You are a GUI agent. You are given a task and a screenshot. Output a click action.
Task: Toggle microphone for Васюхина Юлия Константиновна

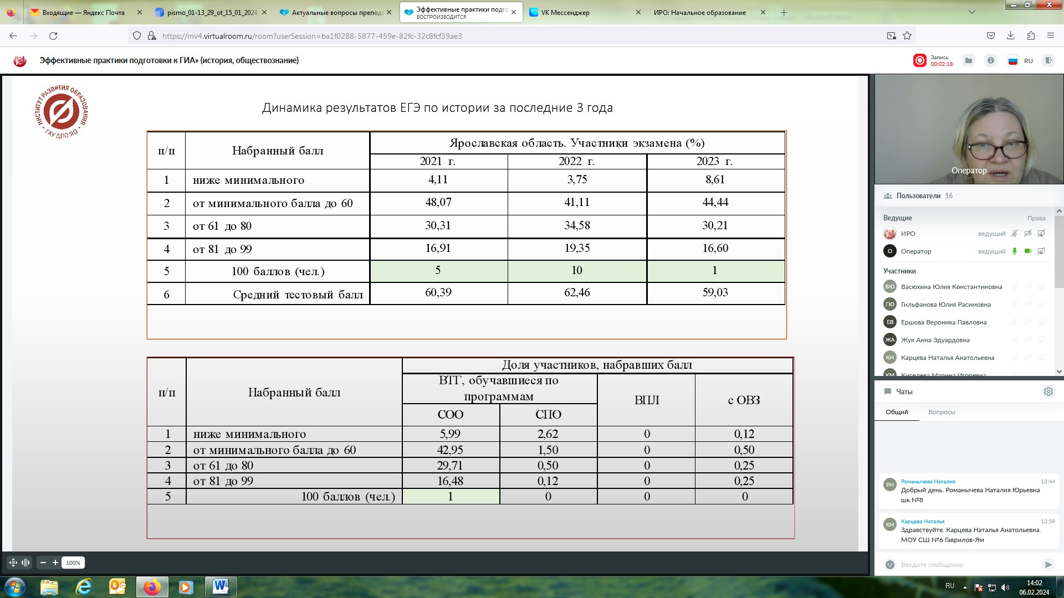(1015, 287)
